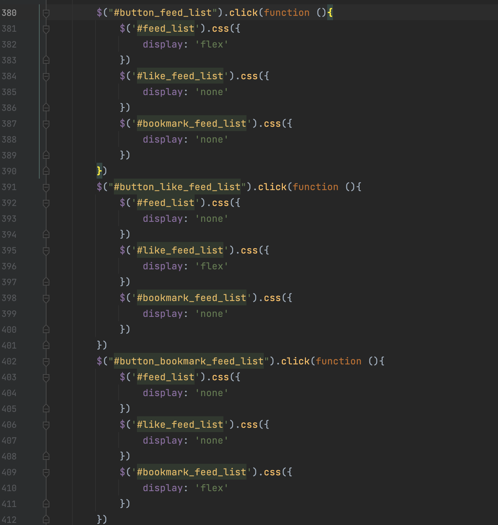Click "#button_feed_list" selector on line 380
Screen dimensions: 498x525
coord(163,13)
